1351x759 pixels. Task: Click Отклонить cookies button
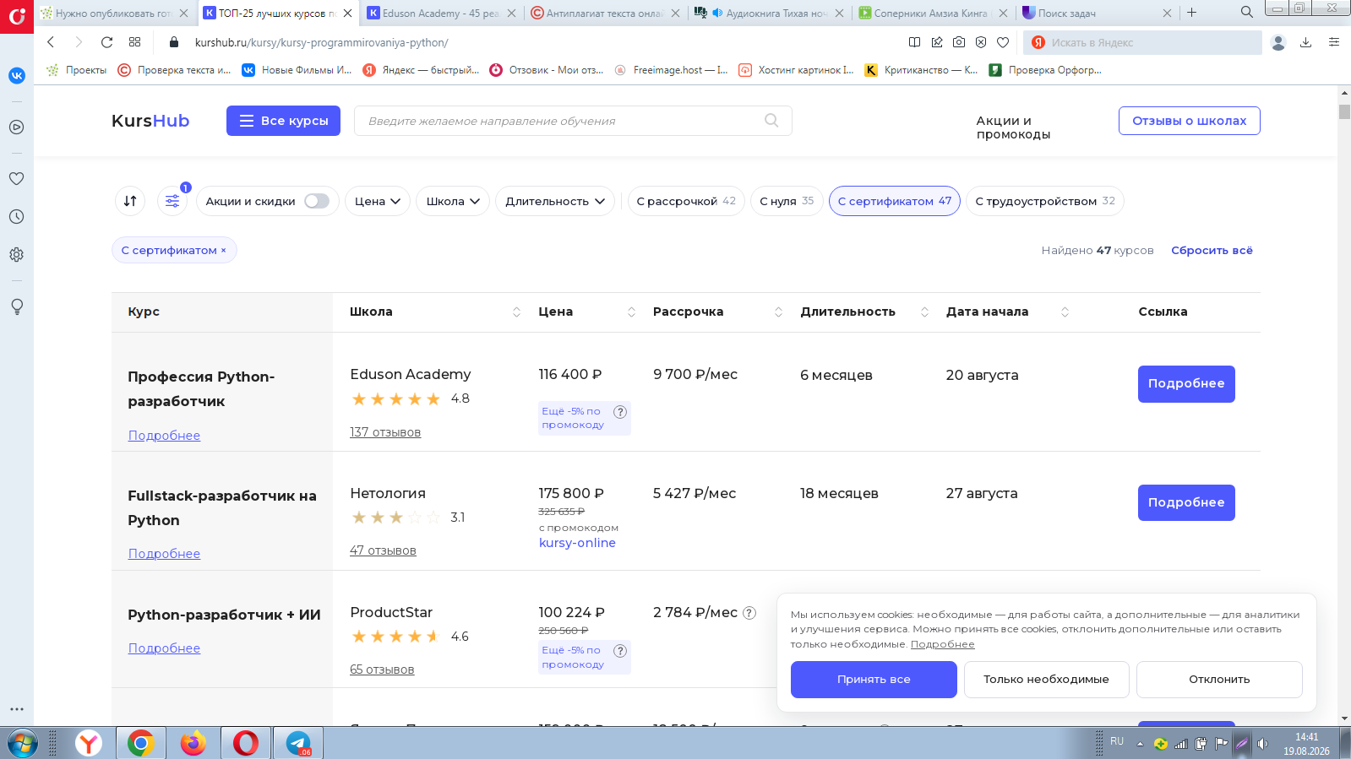click(x=1219, y=680)
